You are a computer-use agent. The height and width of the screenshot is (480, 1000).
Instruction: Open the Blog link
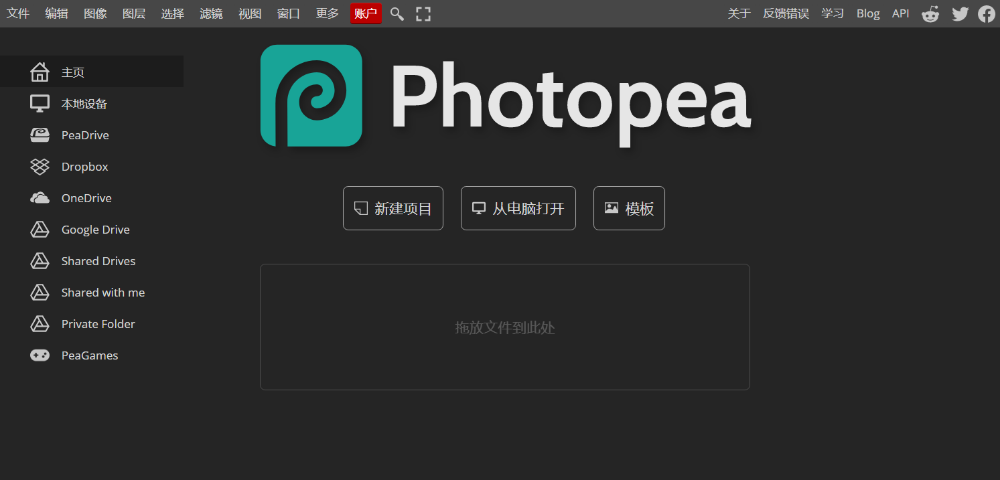tap(868, 13)
